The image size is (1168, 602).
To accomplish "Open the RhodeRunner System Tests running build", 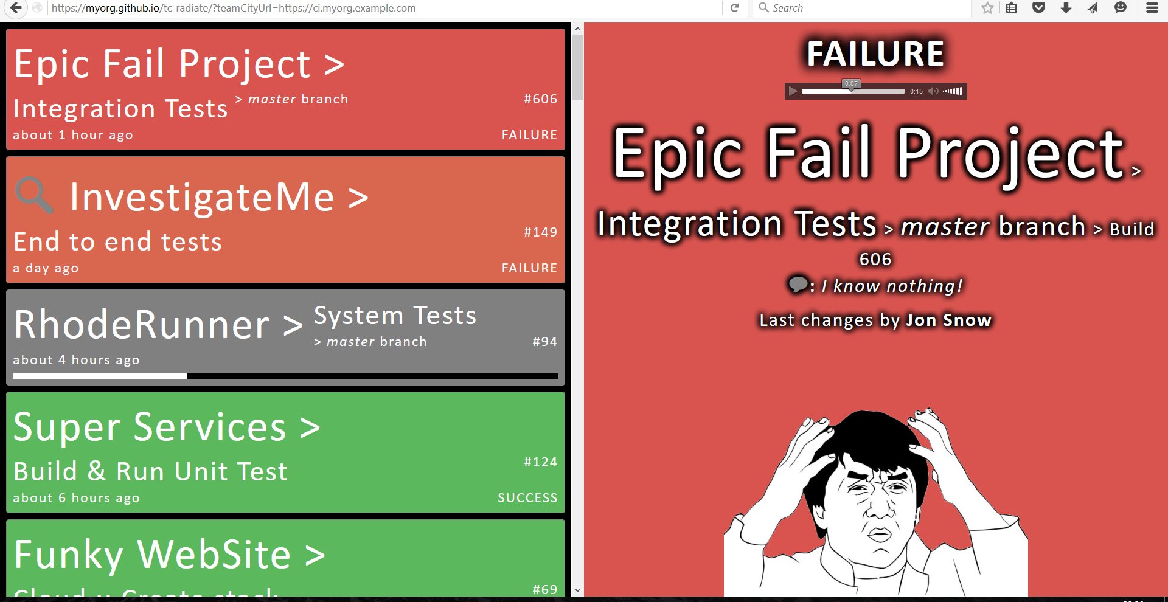I will (285, 337).
